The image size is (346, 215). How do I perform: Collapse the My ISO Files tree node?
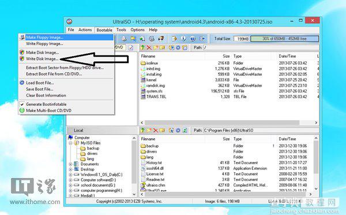click(x=70, y=143)
